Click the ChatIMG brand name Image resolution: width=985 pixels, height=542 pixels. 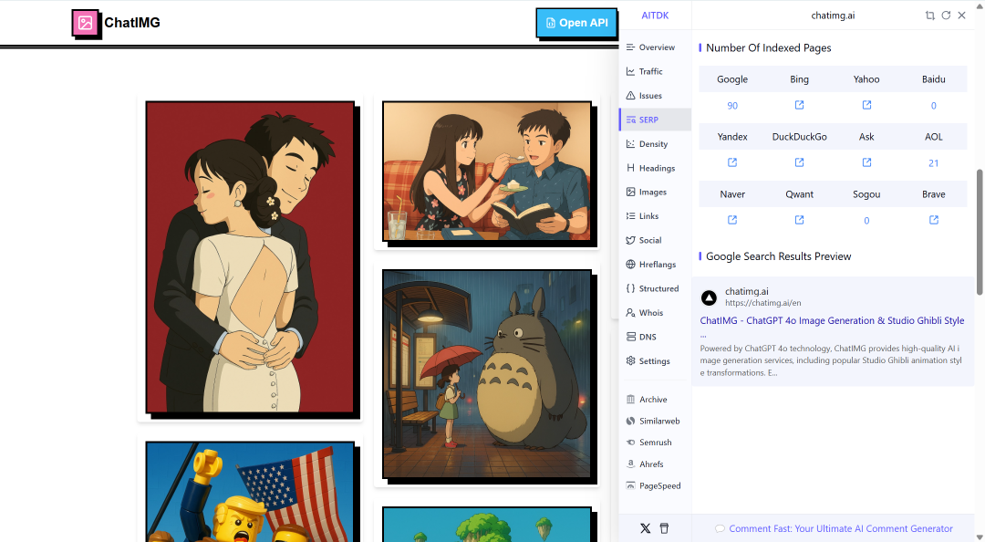point(132,23)
